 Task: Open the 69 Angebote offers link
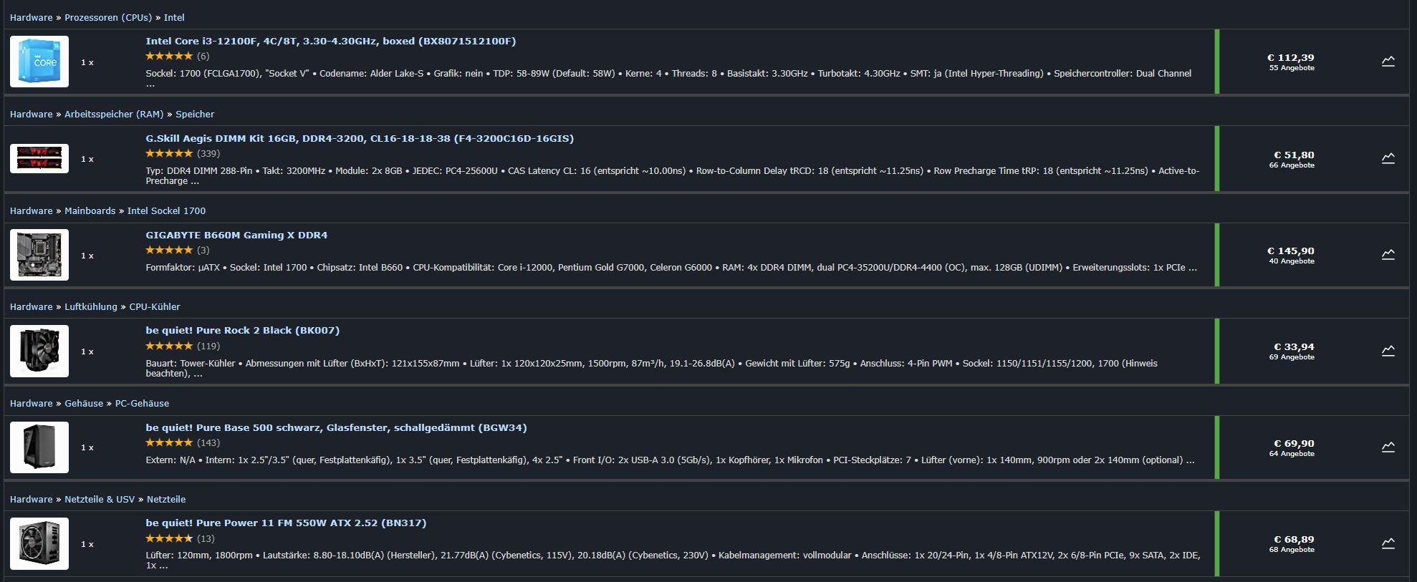point(1292,357)
